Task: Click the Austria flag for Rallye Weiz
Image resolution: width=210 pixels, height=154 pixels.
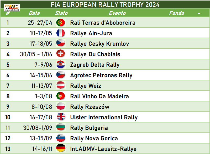Action: pos(61,85)
